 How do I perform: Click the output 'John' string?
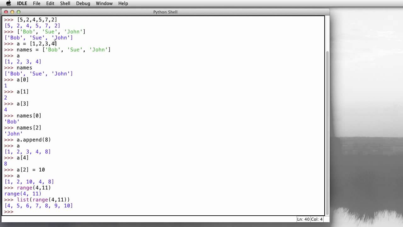14,133
